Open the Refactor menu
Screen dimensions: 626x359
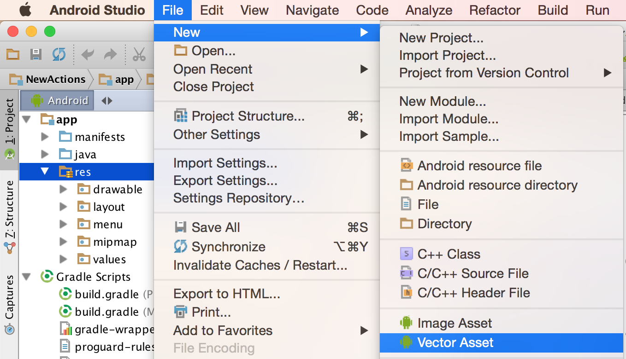point(495,10)
